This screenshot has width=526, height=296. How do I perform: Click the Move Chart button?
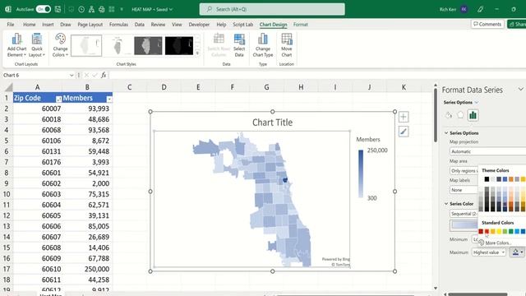coord(287,45)
